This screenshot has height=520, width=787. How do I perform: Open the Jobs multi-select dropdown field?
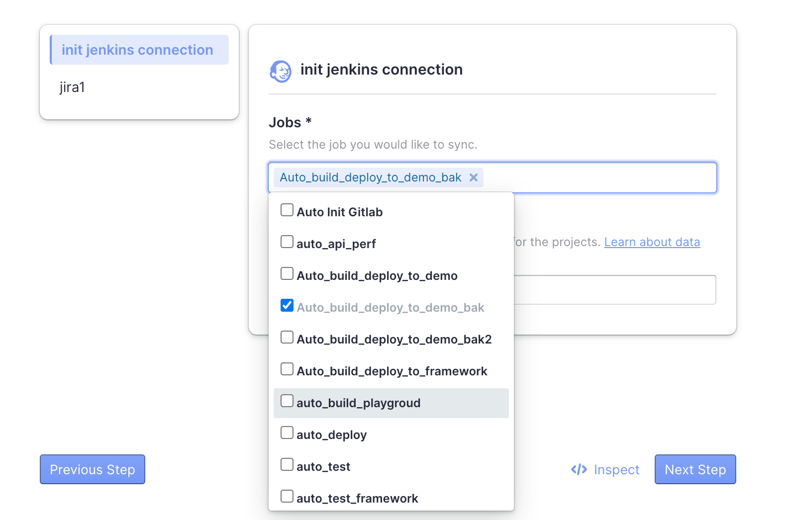(492, 177)
